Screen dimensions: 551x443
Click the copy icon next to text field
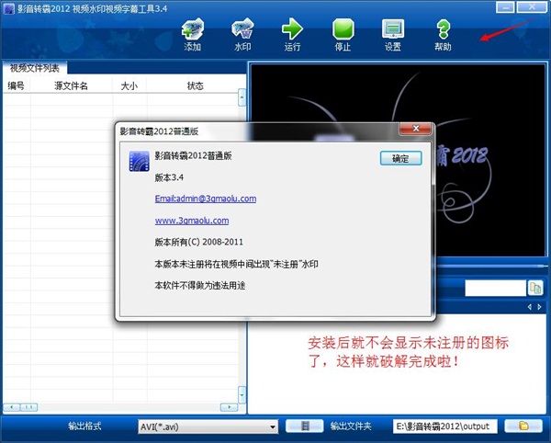pyautogui.click(x=535, y=289)
